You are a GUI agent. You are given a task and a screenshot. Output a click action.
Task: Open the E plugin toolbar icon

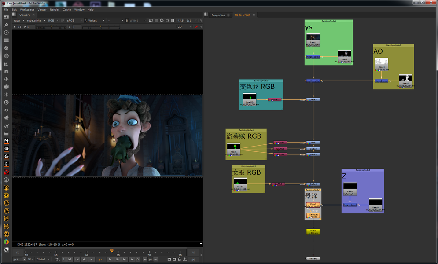pyautogui.click(x=6, y=165)
